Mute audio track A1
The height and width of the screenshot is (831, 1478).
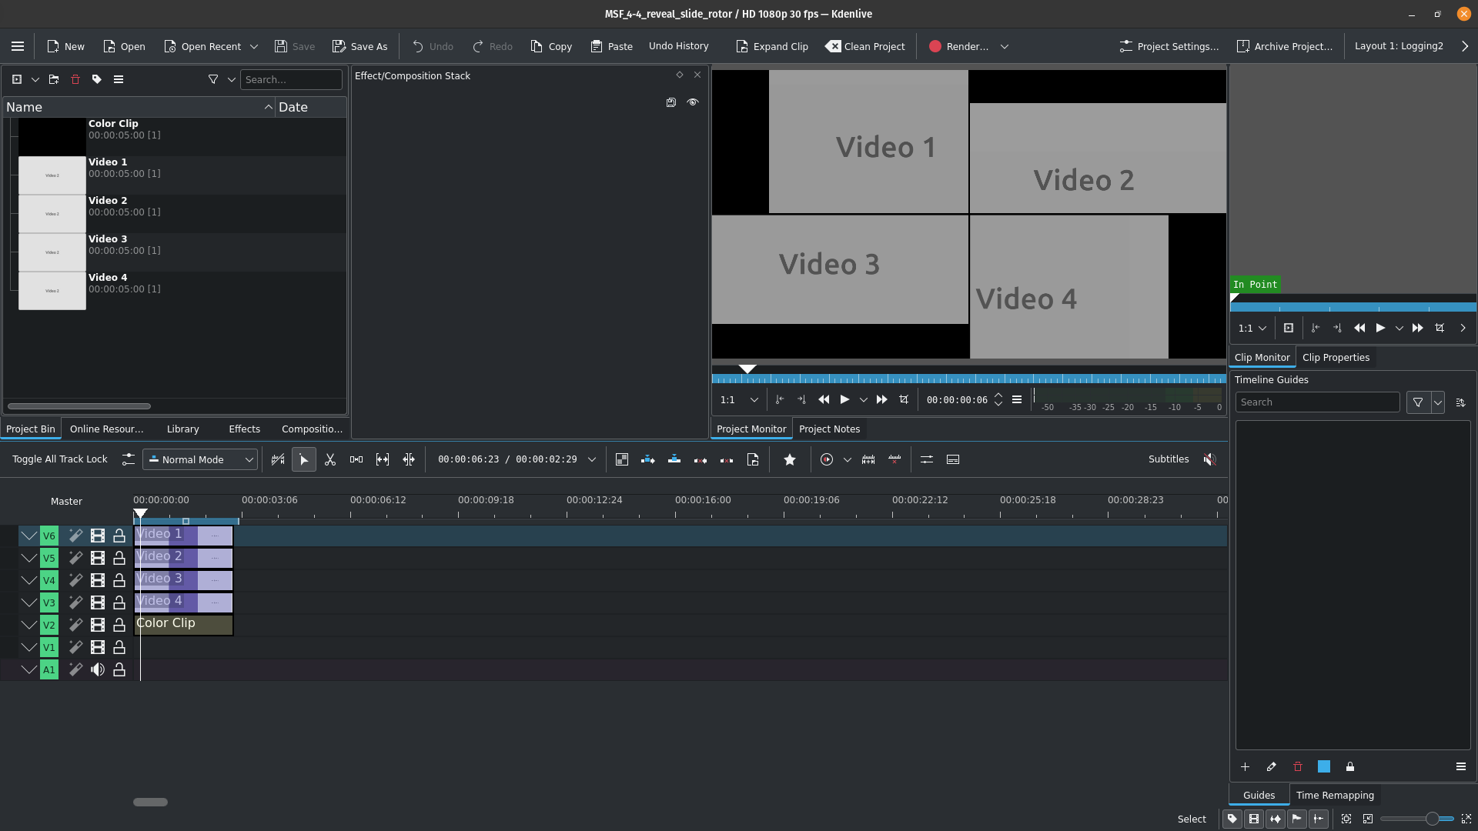(x=98, y=669)
